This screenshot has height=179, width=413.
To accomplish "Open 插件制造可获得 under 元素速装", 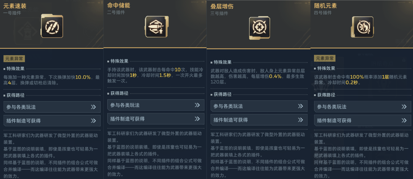I will 52,121.
